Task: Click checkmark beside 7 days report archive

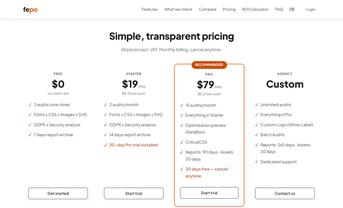Action: click(x=30, y=135)
